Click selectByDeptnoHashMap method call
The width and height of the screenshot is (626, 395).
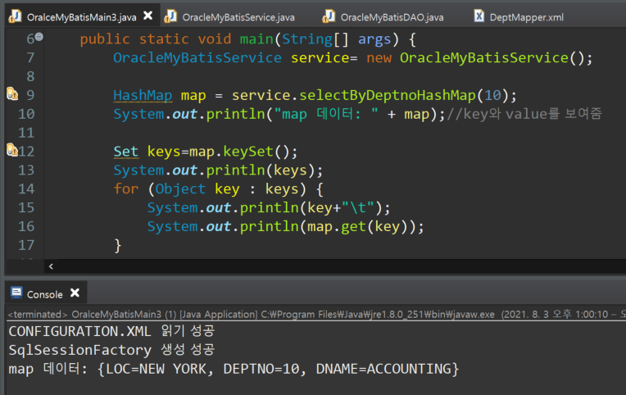388,95
